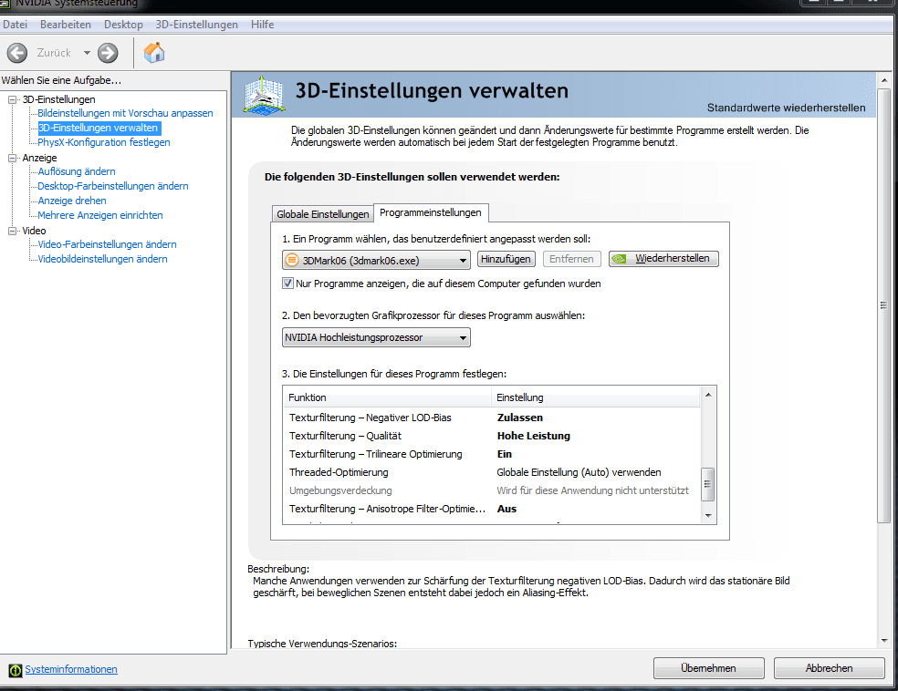Select the Anisotrope Filter-Optimierung row
Screen dimensions: 898x691
click(x=491, y=509)
